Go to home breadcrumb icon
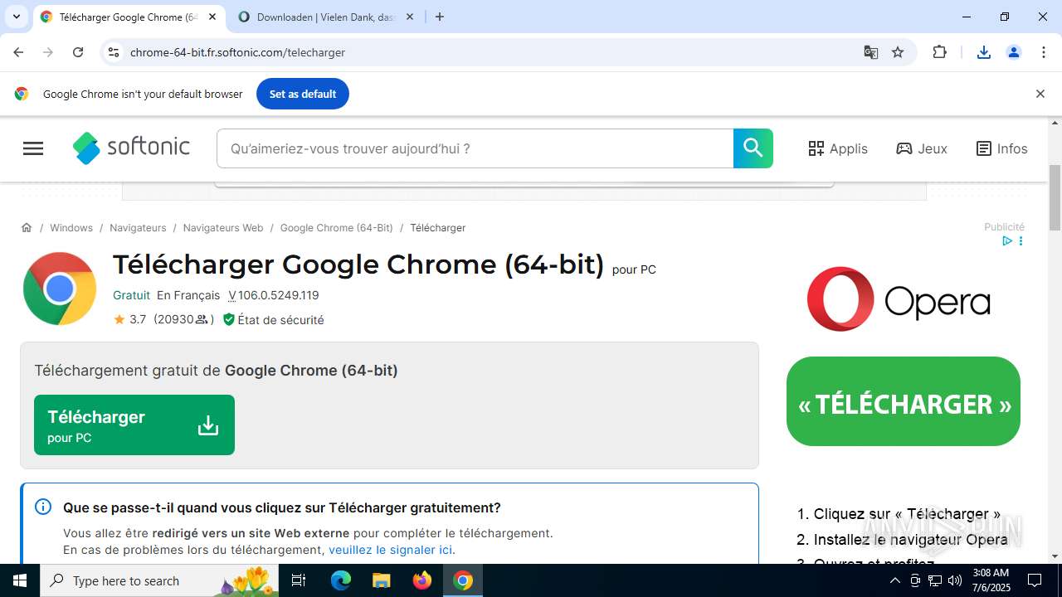 [x=27, y=227]
